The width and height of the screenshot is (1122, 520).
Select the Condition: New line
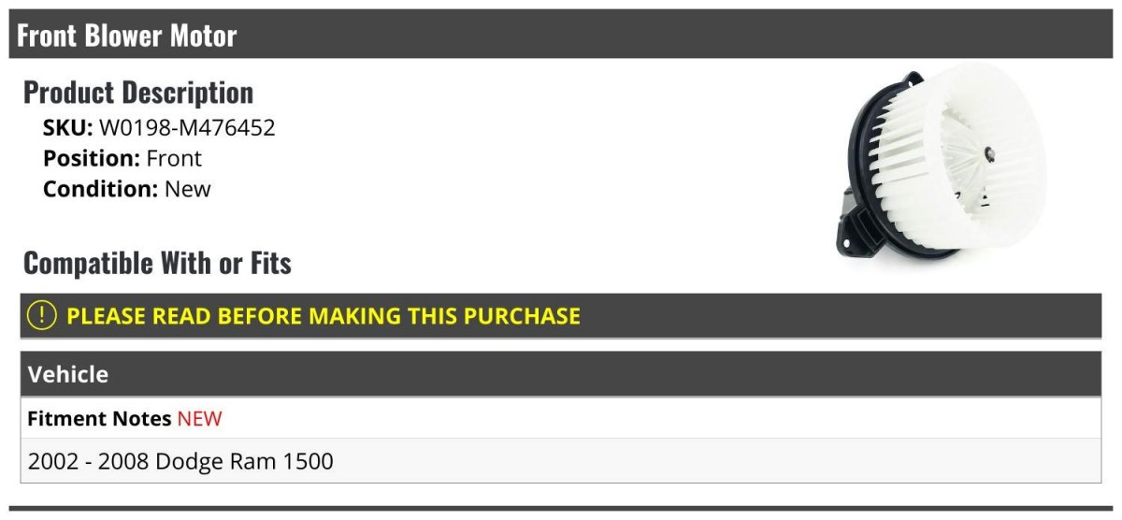(x=127, y=189)
